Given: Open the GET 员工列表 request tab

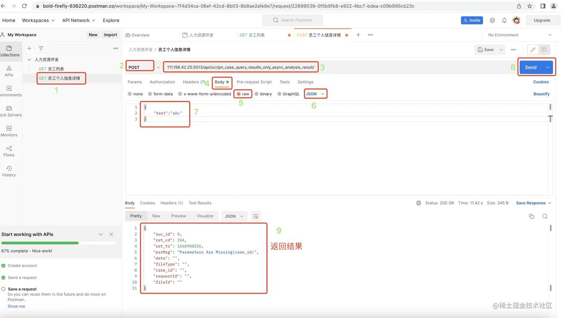Looking at the screenshot, I should [x=264, y=35].
